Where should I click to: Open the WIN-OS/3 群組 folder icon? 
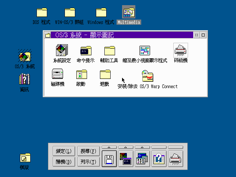[x=70, y=13]
